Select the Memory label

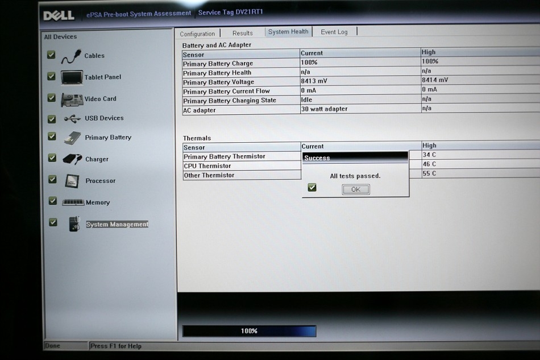[x=98, y=202]
